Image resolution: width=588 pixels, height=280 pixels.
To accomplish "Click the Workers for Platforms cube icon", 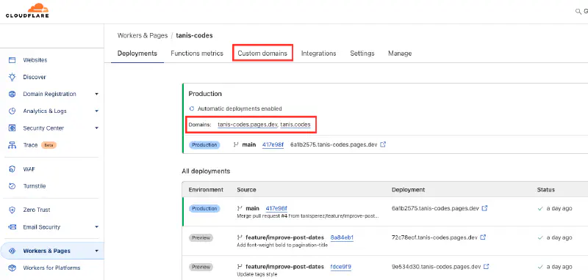I will point(12,268).
